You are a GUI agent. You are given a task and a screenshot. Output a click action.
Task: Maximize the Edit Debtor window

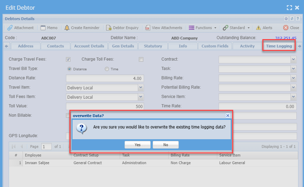[289, 8]
